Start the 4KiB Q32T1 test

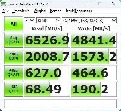click(14, 73)
